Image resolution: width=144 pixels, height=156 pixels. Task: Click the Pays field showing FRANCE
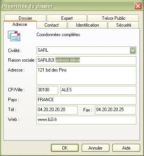tap(86, 100)
